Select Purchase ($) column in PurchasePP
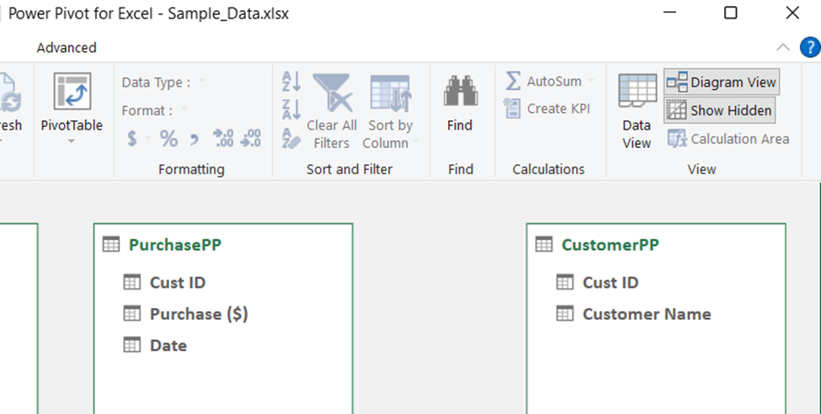The height and width of the screenshot is (414, 821). 199,314
